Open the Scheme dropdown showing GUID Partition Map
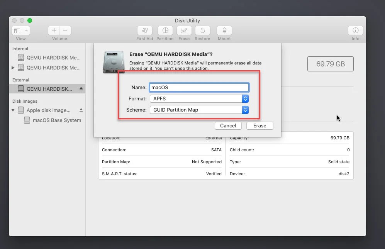This screenshot has width=385, height=249. 245,110
